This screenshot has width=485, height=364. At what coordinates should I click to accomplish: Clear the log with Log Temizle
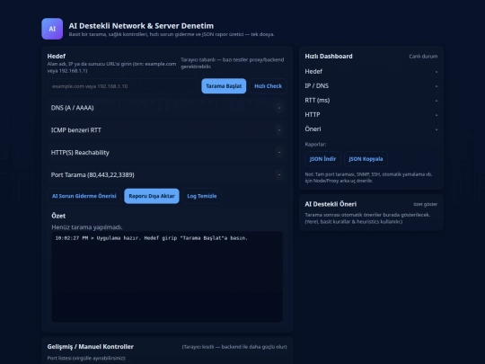coord(202,196)
